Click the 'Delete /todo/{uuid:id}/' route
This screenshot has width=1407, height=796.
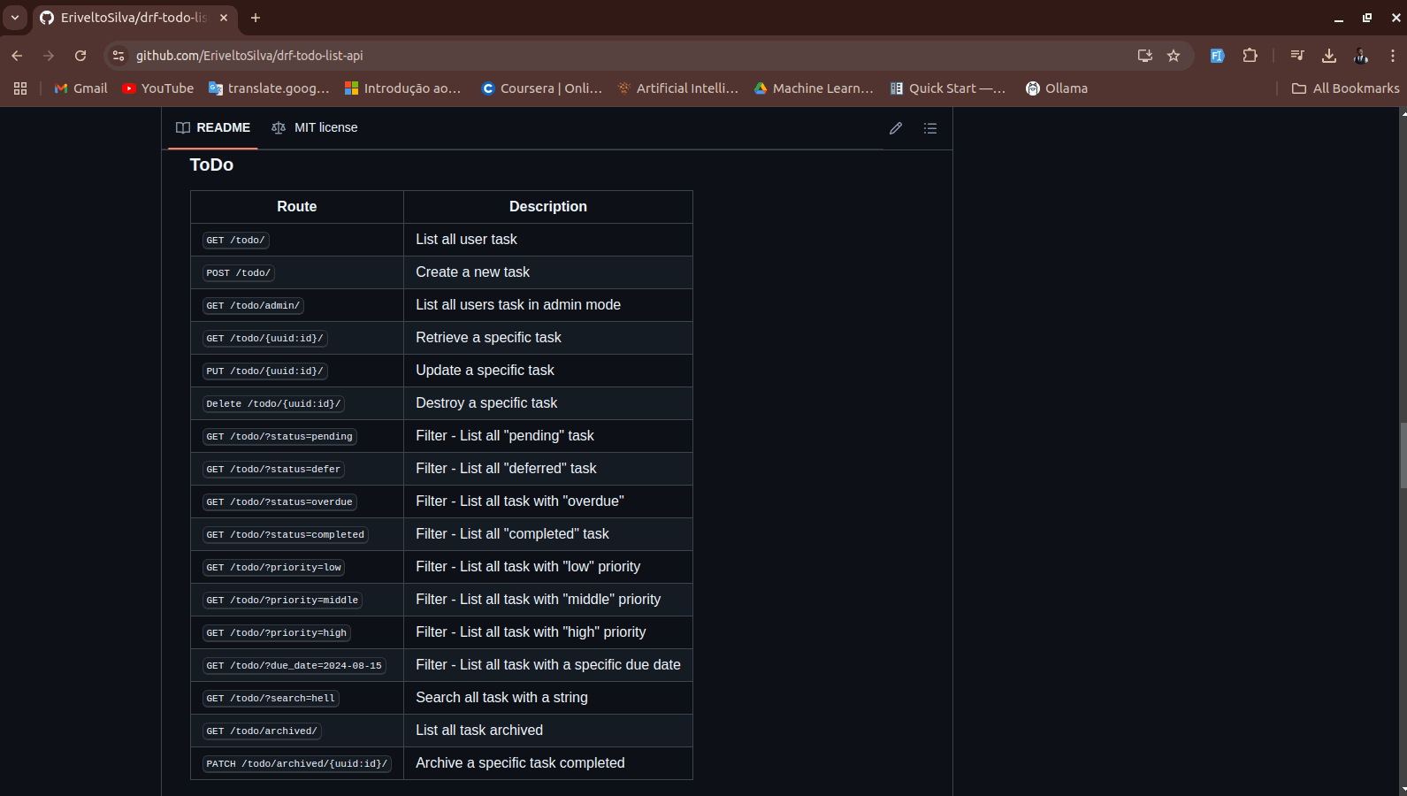pos(273,404)
